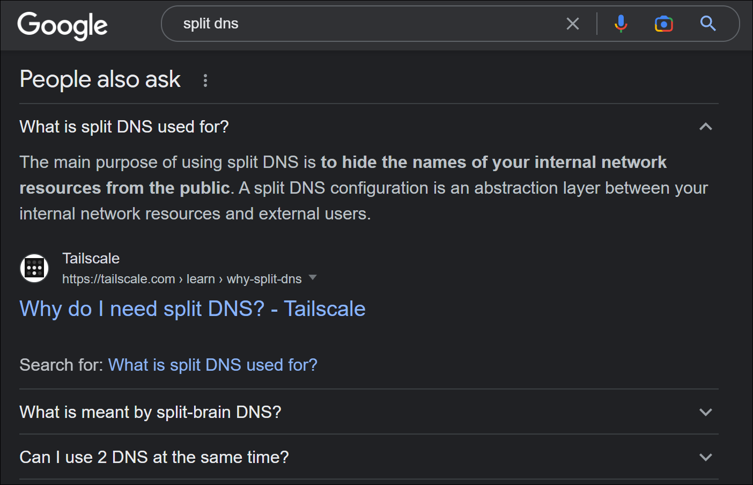Click the Tailscale site favicon
Screen dimensions: 753x485
34,268
